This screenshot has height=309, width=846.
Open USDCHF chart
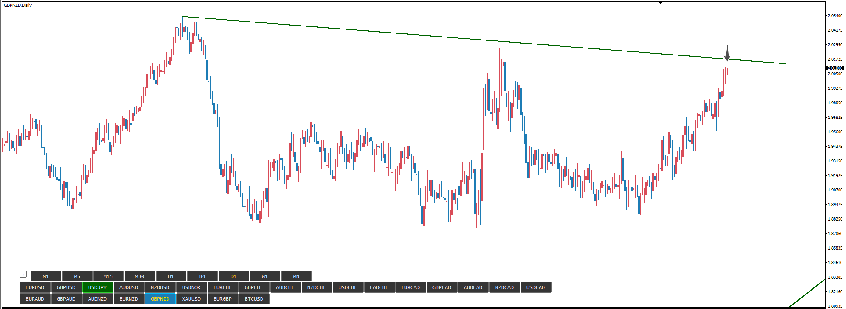click(x=348, y=287)
